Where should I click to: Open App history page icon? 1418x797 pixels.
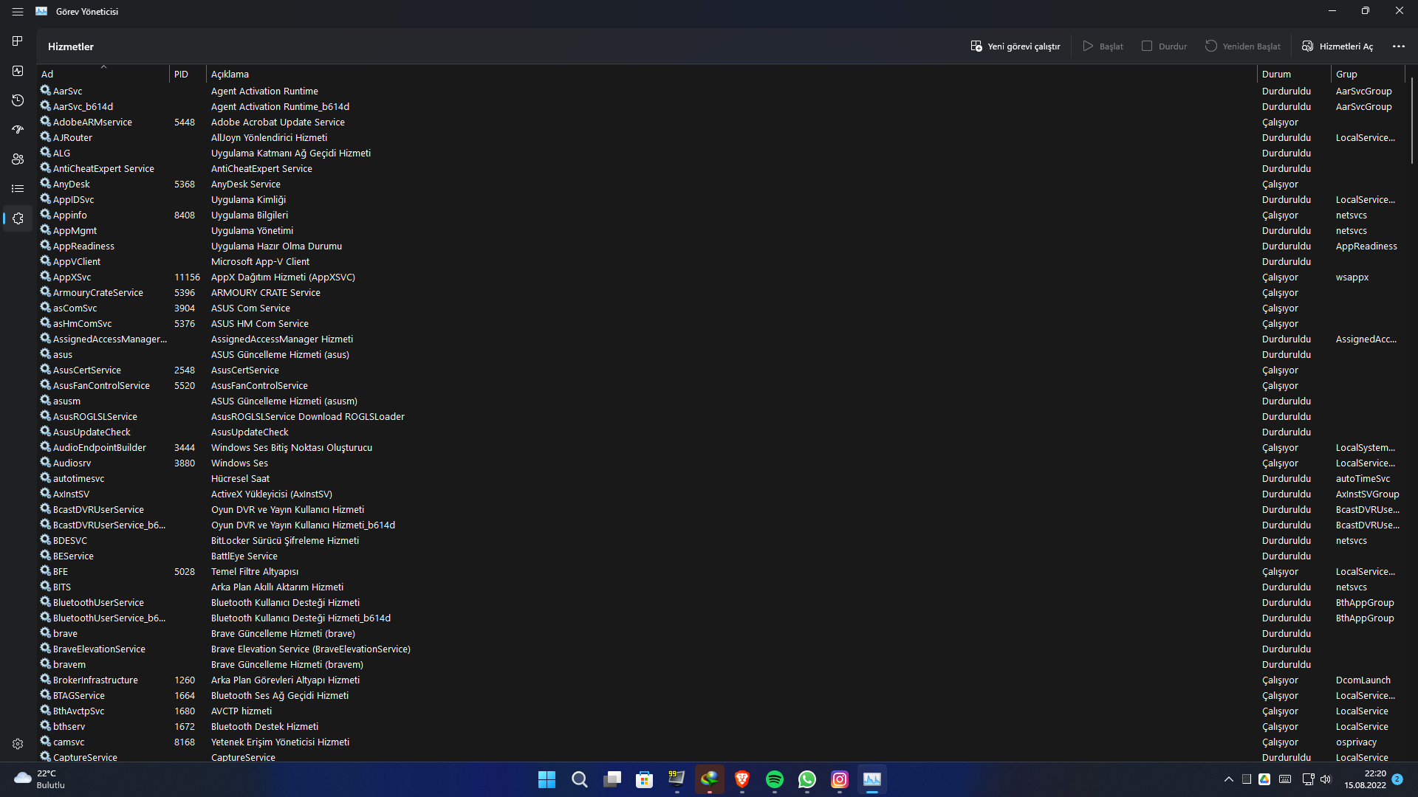pyautogui.click(x=18, y=100)
